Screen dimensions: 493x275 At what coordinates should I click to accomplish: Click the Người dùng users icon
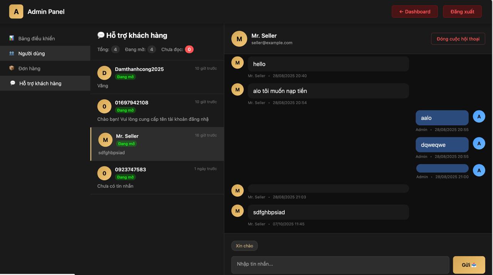[x=12, y=53]
